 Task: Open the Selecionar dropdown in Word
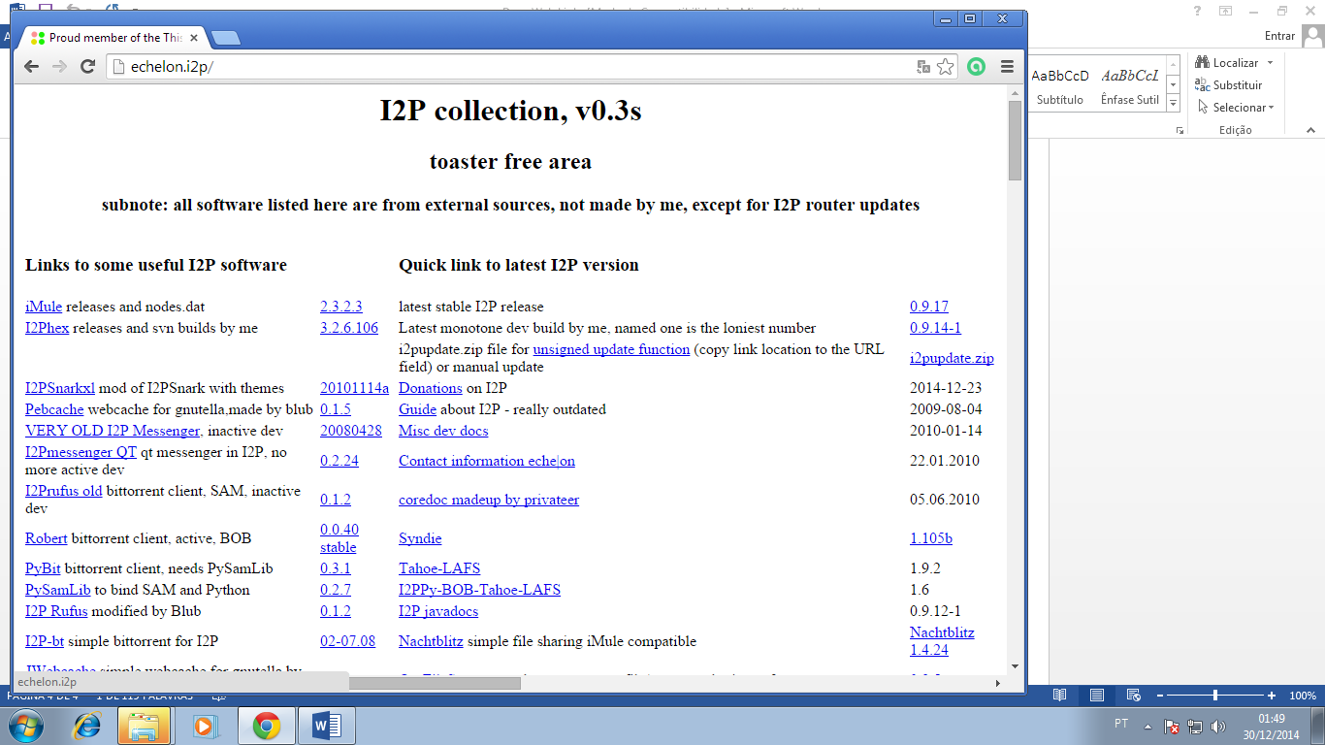point(1236,108)
